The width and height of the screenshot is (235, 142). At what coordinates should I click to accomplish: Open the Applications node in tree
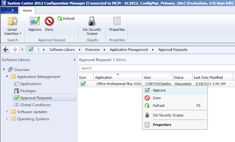[28, 84]
